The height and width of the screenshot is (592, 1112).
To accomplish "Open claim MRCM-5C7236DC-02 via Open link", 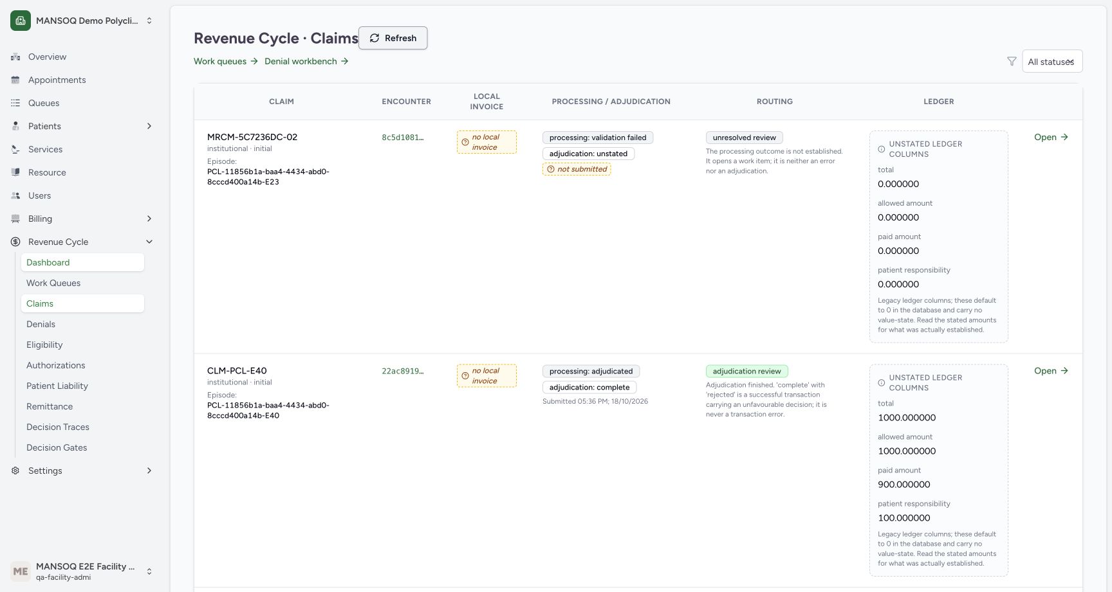I will 1051,137.
